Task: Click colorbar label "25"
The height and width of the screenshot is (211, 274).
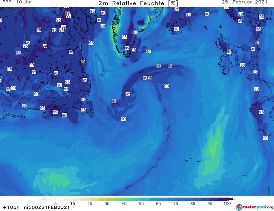Action: pyautogui.click(x=90, y=204)
